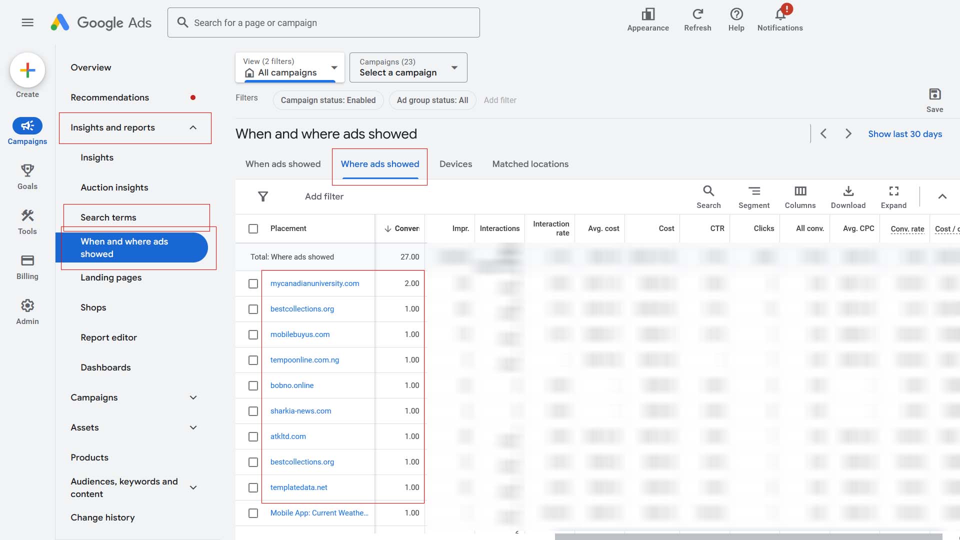Download the placement report
Image resolution: width=960 pixels, height=540 pixels.
tap(848, 197)
